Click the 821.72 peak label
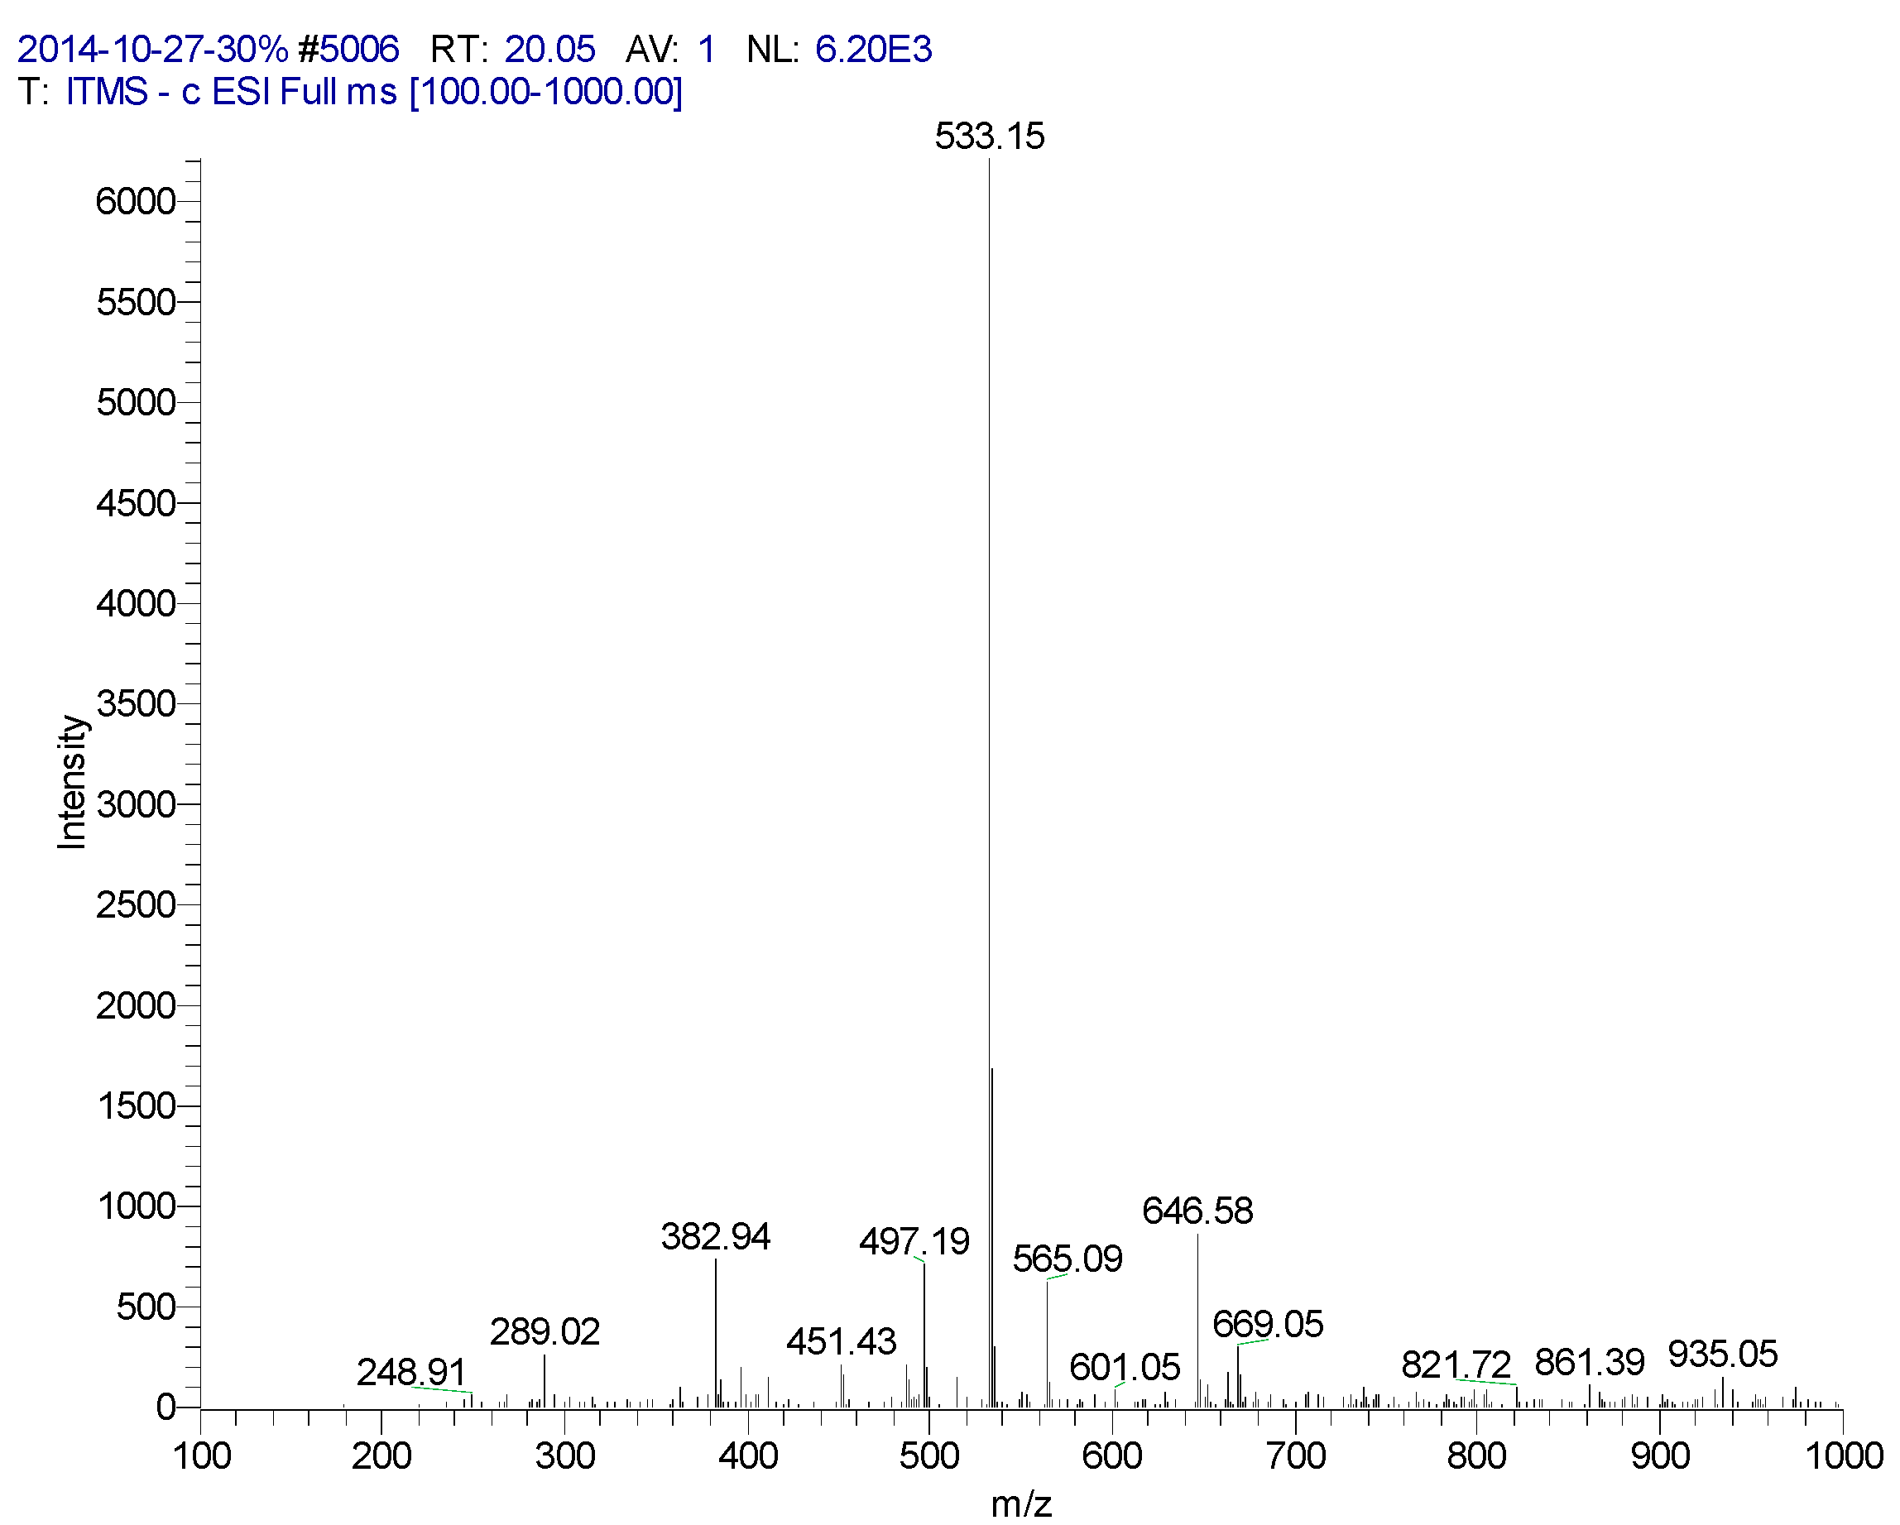Image resolution: width=1900 pixels, height=1525 pixels. pos(1456,1364)
